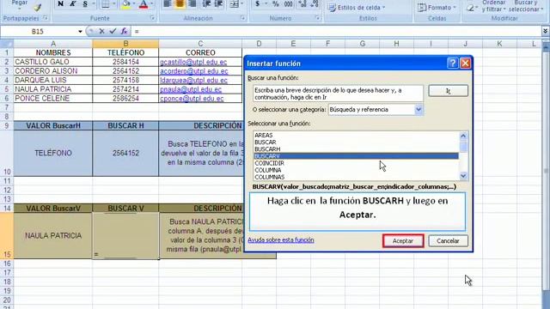Open Alineación dialog launcher
Viewport: 550px width, 309px height.
tap(242, 18)
